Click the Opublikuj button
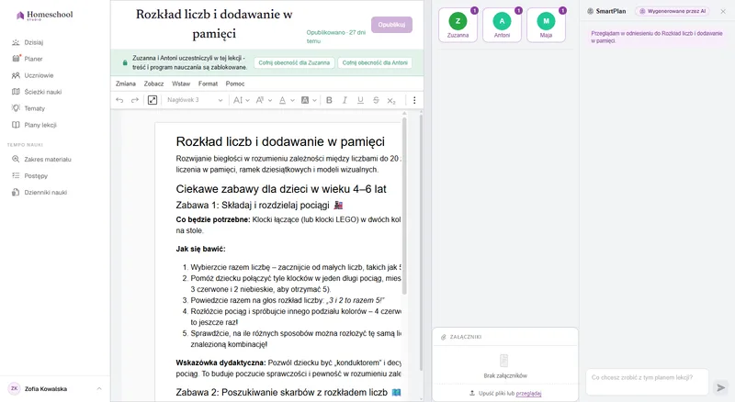Screen dimensions: 735x402 (392, 25)
